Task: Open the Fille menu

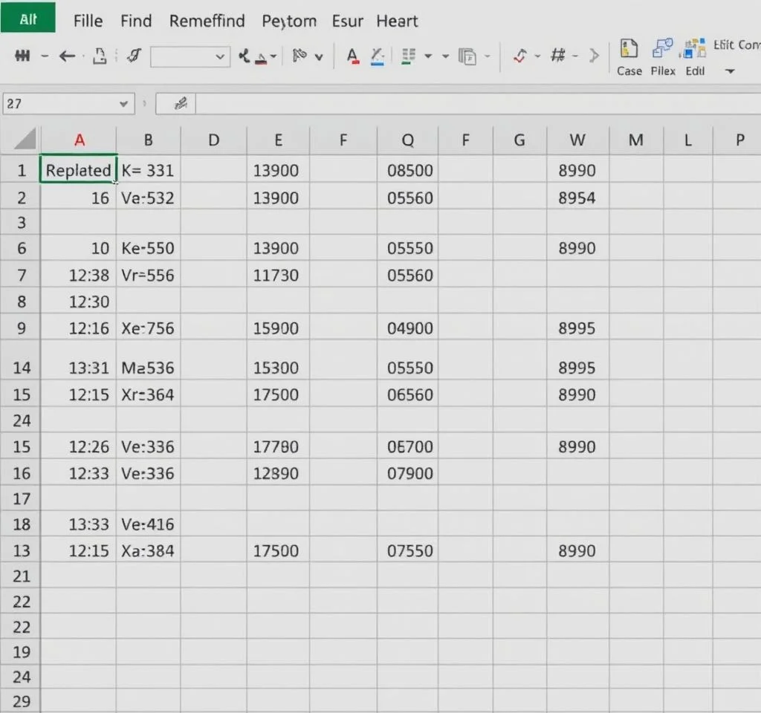Action: tap(88, 21)
